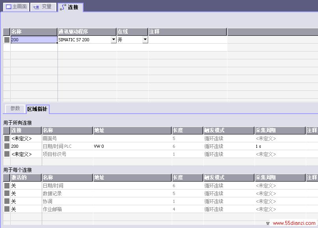Open the 变量 tab
This screenshot has width=318, height=228.
point(43,7)
